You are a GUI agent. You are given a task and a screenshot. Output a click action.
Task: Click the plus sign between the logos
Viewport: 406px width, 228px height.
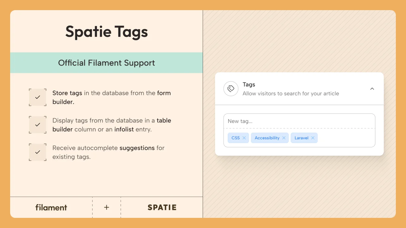pos(107,207)
